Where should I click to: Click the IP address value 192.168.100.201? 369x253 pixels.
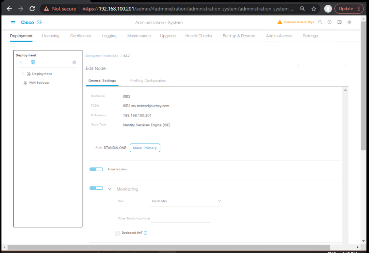(x=137, y=115)
